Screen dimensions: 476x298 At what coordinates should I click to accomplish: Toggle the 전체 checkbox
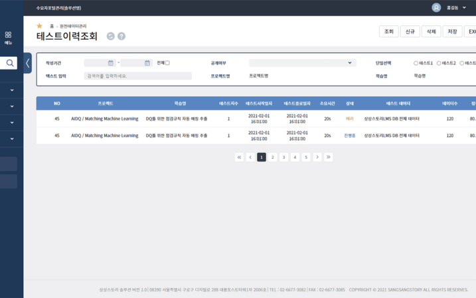(167, 63)
